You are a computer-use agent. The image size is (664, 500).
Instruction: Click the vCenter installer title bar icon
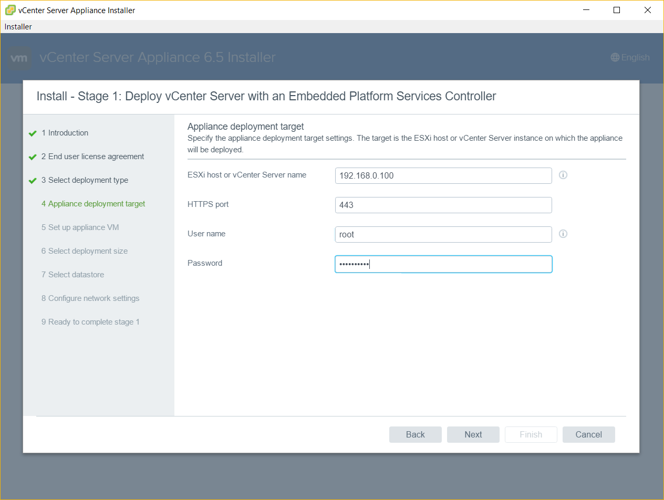pyautogui.click(x=10, y=10)
